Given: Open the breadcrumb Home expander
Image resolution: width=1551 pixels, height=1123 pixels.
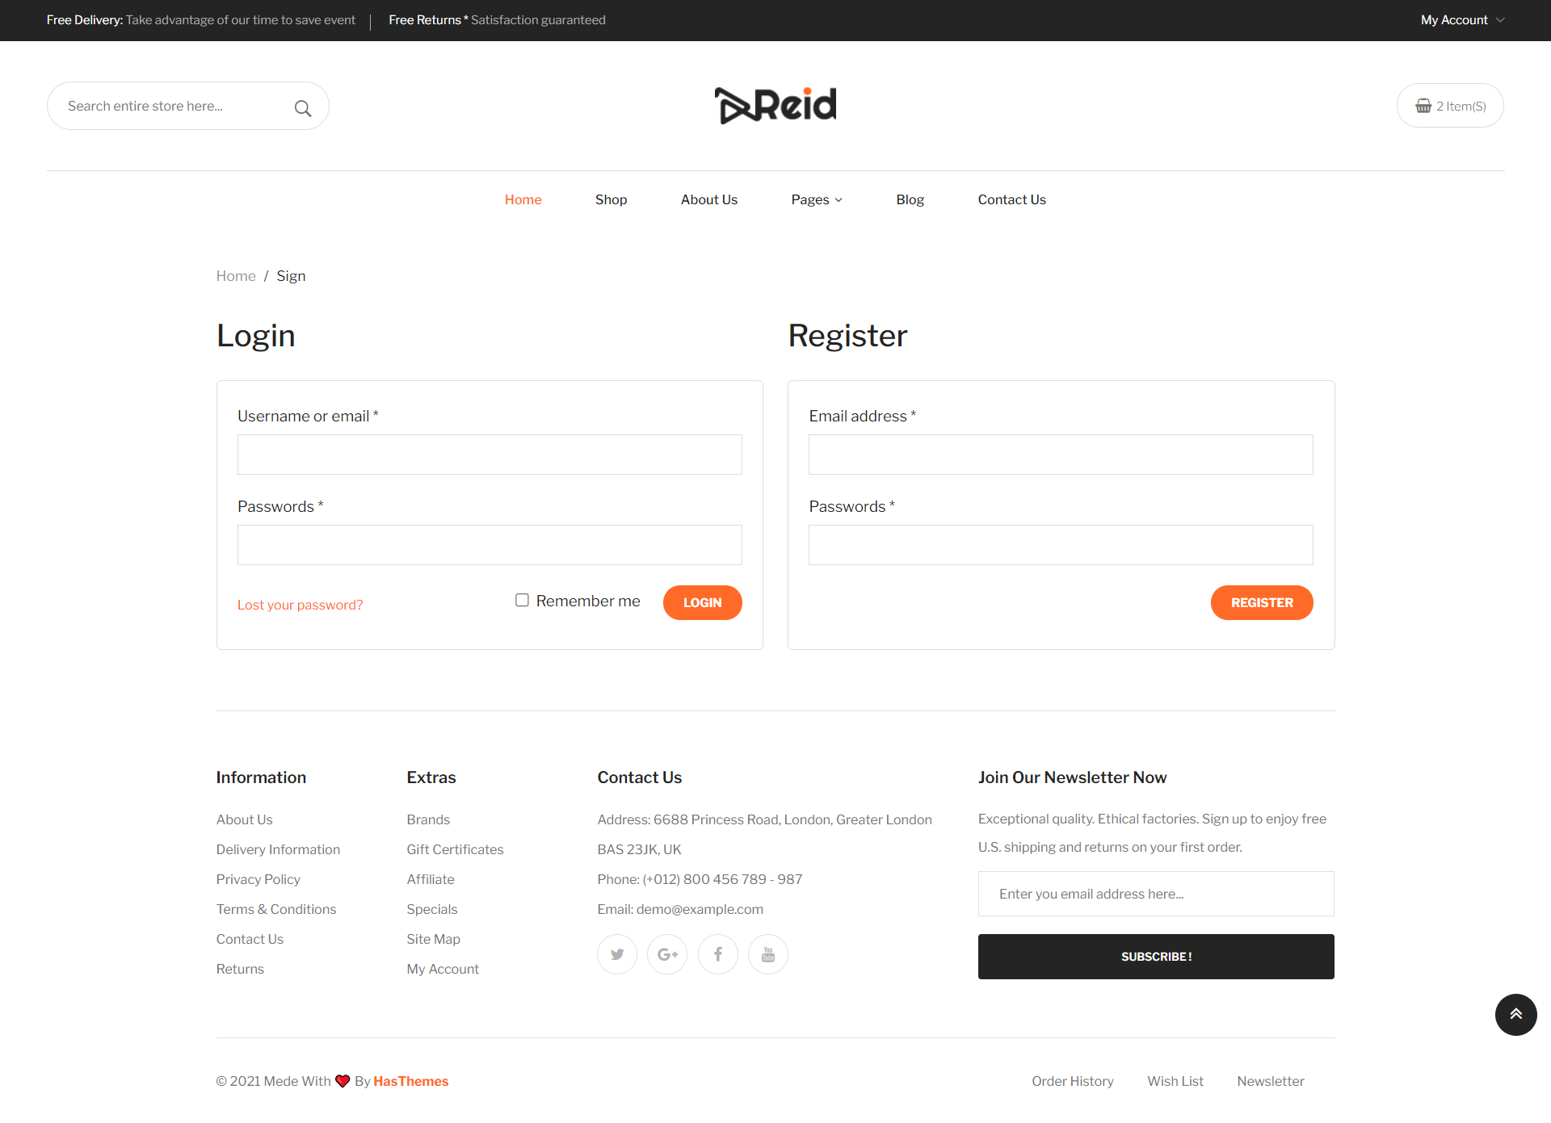Looking at the screenshot, I should pos(235,275).
